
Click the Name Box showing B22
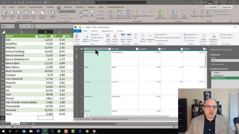7,26
